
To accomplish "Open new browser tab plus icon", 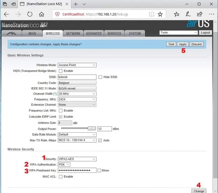I will 76,4.
